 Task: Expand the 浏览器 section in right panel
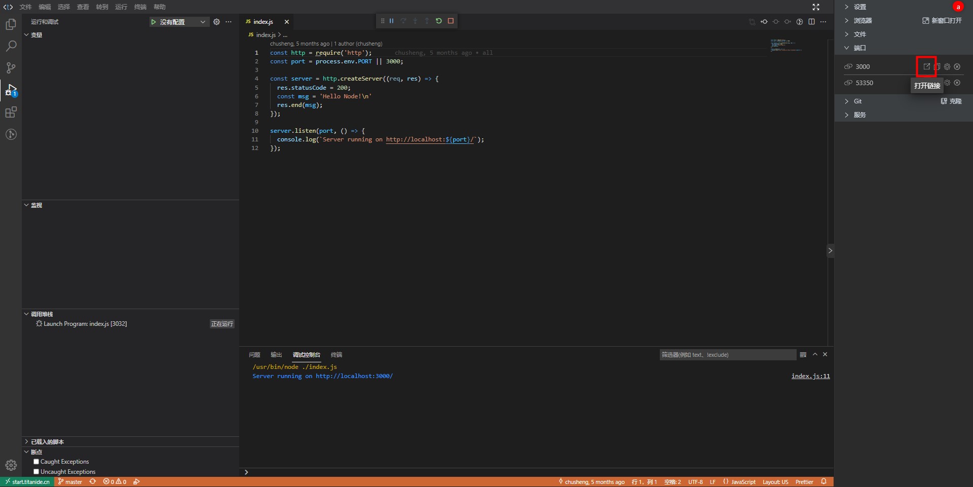tap(858, 21)
